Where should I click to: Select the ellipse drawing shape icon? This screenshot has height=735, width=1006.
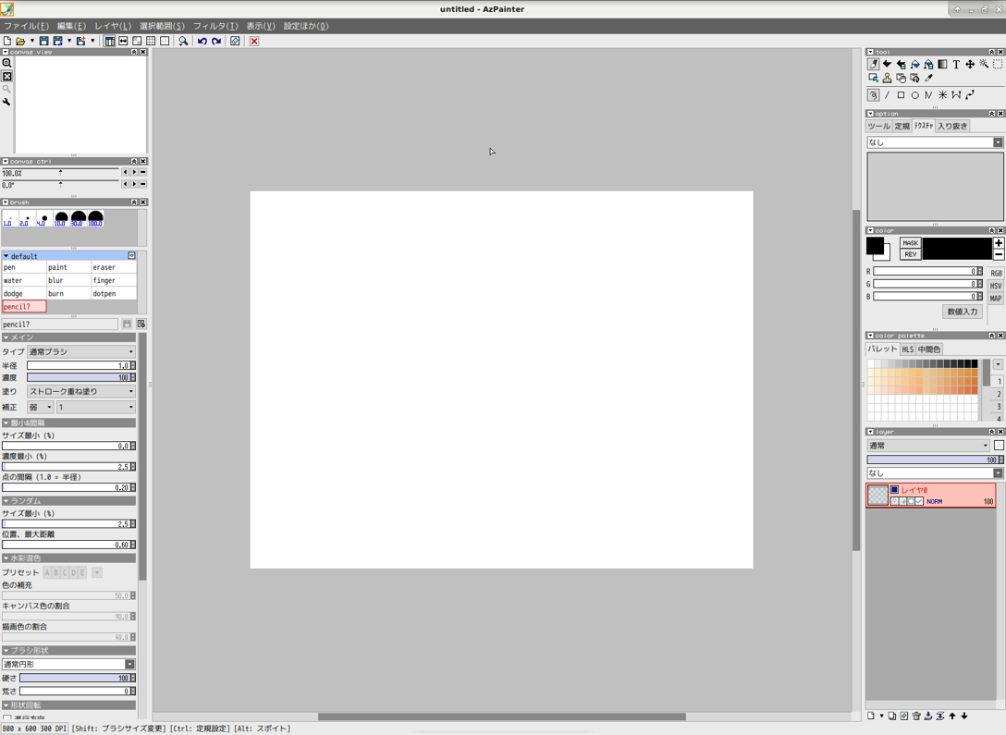pyautogui.click(x=914, y=95)
